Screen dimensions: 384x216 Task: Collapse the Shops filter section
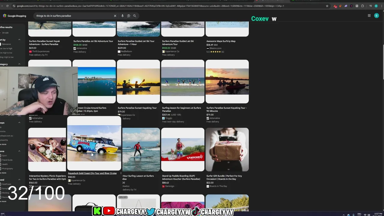click(19, 122)
